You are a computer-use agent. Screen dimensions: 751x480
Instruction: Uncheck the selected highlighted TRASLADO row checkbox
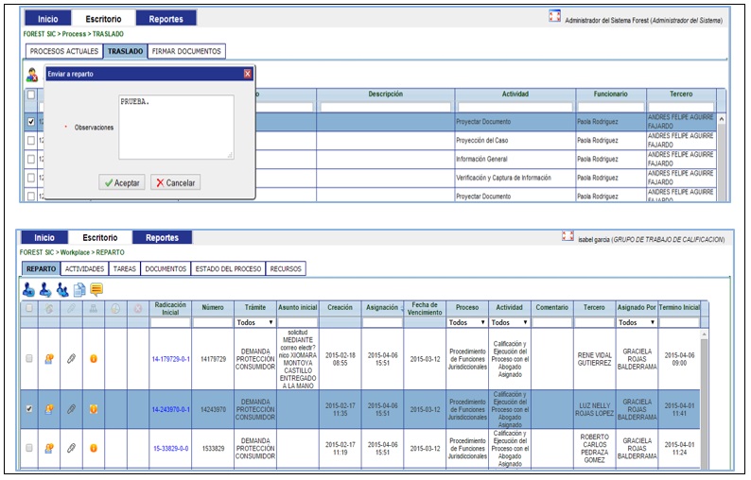[31, 122]
